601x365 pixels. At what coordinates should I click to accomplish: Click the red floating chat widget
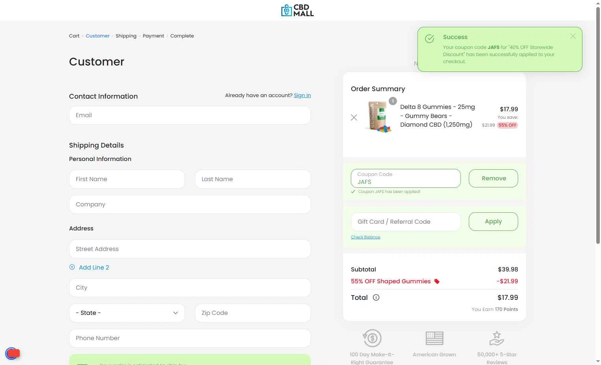(x=13, y=354)
